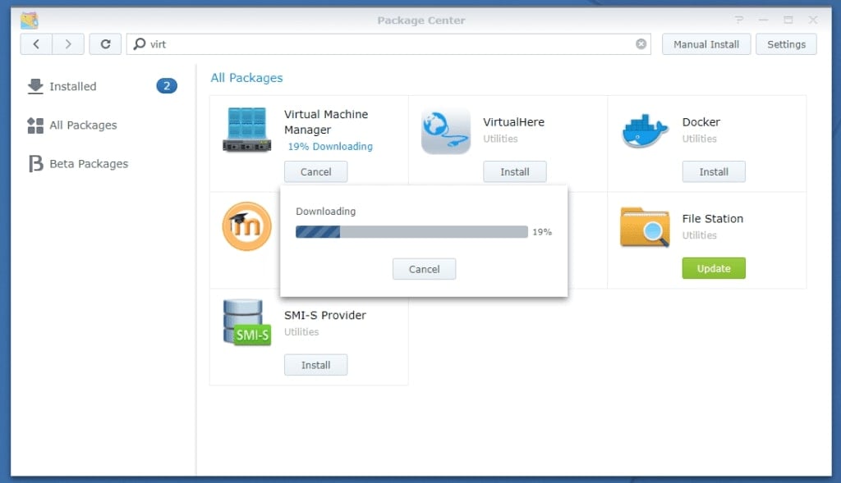Image resolution: width=841 pixels, height=483 pixels.
Task: Click the Beta Packages B icon in sidebar
Action: pyautogui.click(x=35, y=164)
